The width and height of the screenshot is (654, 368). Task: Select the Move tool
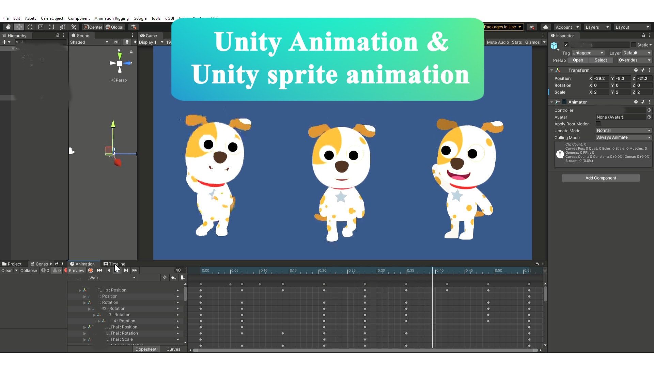click(19, 27)
